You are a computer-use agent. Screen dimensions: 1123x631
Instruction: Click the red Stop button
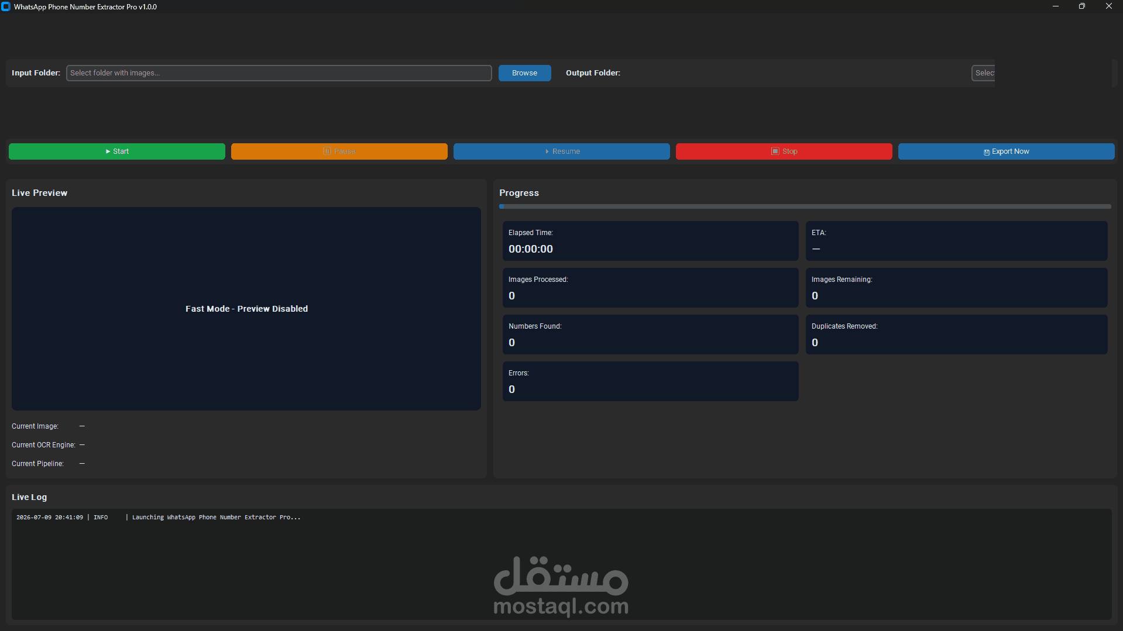pos(784,151)
